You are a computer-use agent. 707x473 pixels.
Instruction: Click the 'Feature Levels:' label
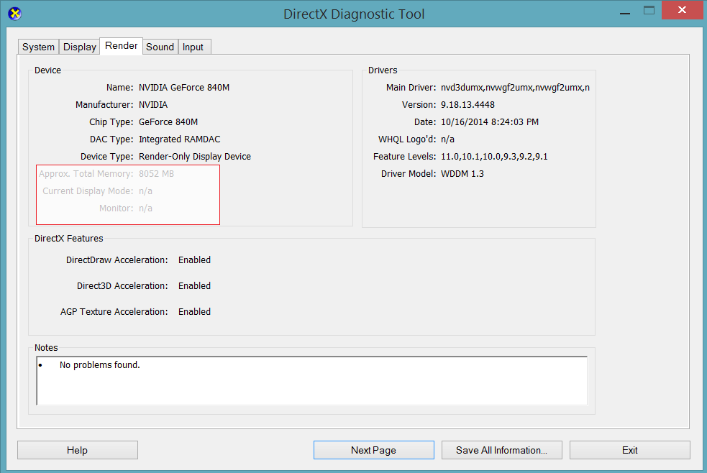pyautogui.click(x=404, y=156)
